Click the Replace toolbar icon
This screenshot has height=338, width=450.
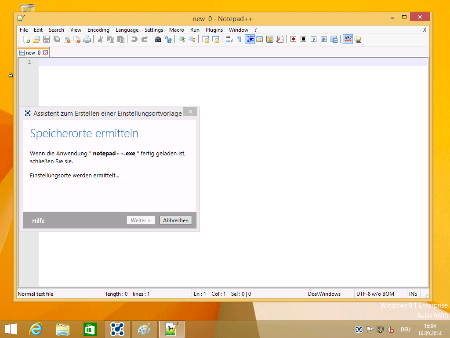point(168,39)
